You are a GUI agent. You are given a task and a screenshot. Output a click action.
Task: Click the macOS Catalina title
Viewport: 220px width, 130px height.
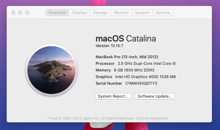pos(126,39)
